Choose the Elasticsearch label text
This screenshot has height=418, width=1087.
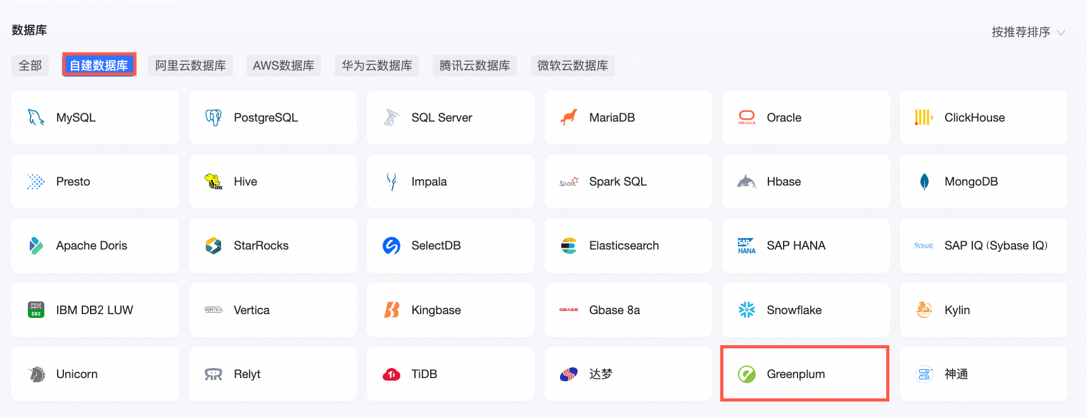(x=624, y=246)
